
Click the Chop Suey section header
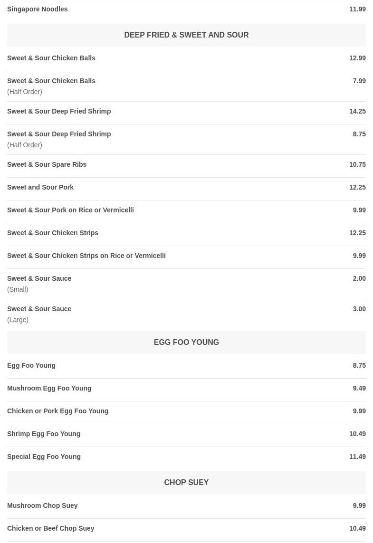[186, 482]
